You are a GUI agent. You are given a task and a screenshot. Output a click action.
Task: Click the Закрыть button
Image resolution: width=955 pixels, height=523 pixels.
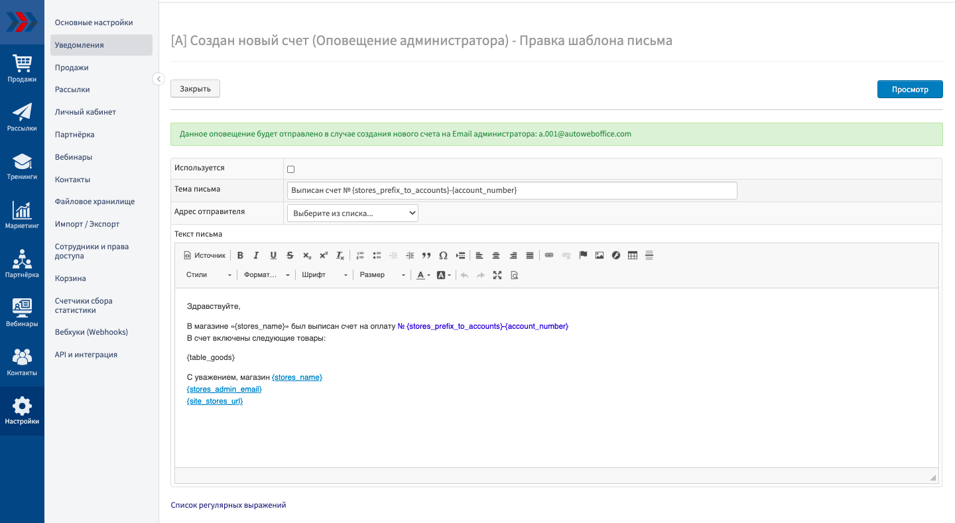click(195, 89)
